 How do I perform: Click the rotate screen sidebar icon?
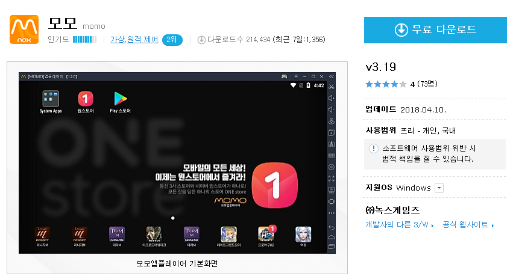(332, 201)
